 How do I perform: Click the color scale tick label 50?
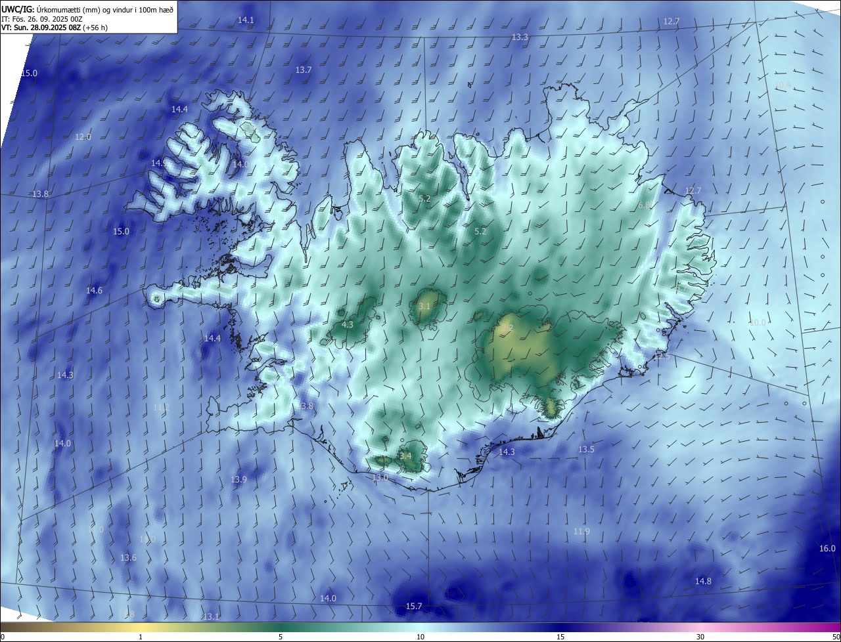pyautogui.click(x=836, y=637)
